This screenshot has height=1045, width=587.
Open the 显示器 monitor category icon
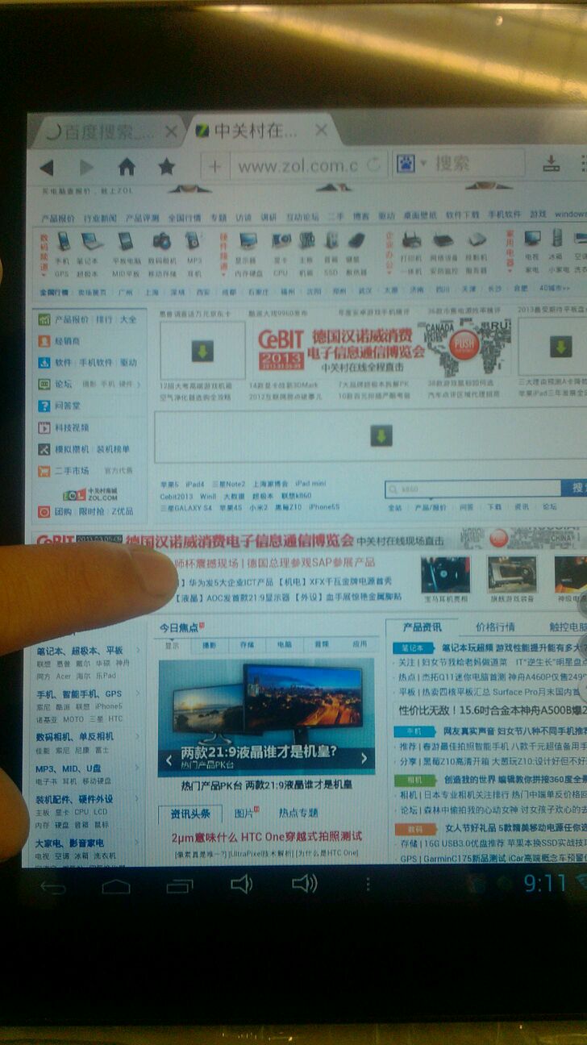point(248,239)
